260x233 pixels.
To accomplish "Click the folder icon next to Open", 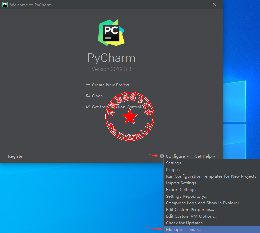I will [x=88, y=96].
